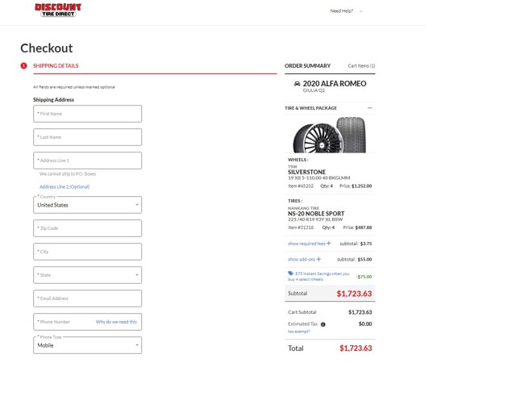Viewport: 516px width, 413px height.
Task: Expand show add-ons
Action: click(x=305, y=259)
